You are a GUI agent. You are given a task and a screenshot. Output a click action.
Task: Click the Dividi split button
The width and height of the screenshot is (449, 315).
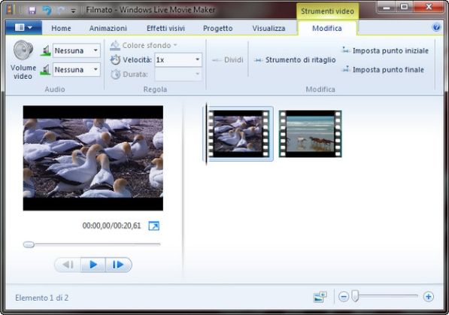pos(228,60)
